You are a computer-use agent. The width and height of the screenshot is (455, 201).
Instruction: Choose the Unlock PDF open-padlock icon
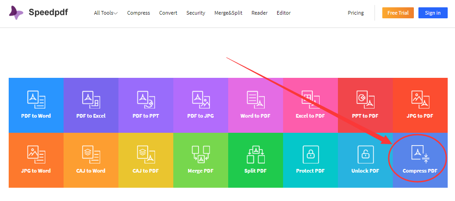(365, 154)
